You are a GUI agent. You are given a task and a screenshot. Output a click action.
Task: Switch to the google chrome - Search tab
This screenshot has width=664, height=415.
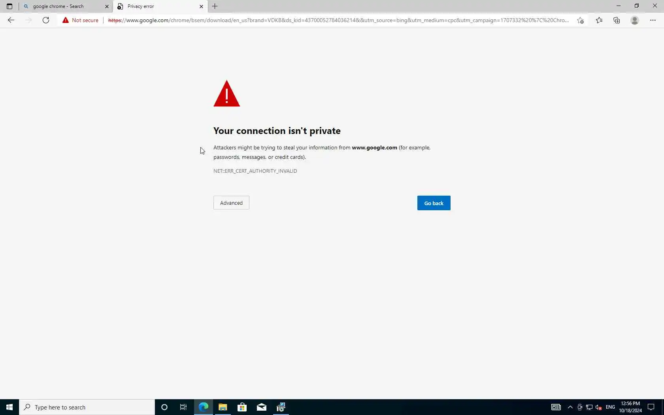point(66,6)
